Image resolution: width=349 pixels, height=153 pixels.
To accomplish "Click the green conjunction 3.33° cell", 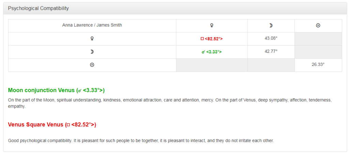I will 212,52.
